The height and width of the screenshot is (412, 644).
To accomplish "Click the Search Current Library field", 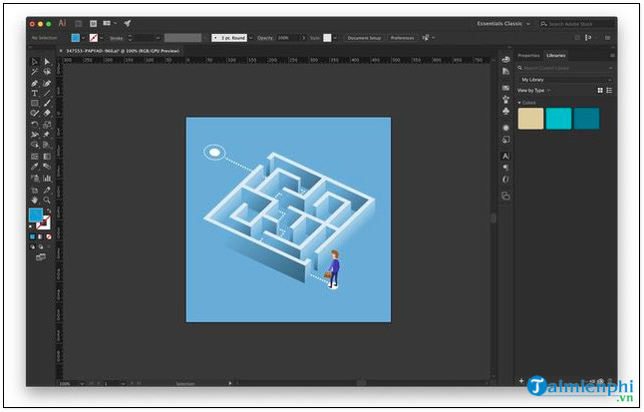I will click(x=564, y=68).
